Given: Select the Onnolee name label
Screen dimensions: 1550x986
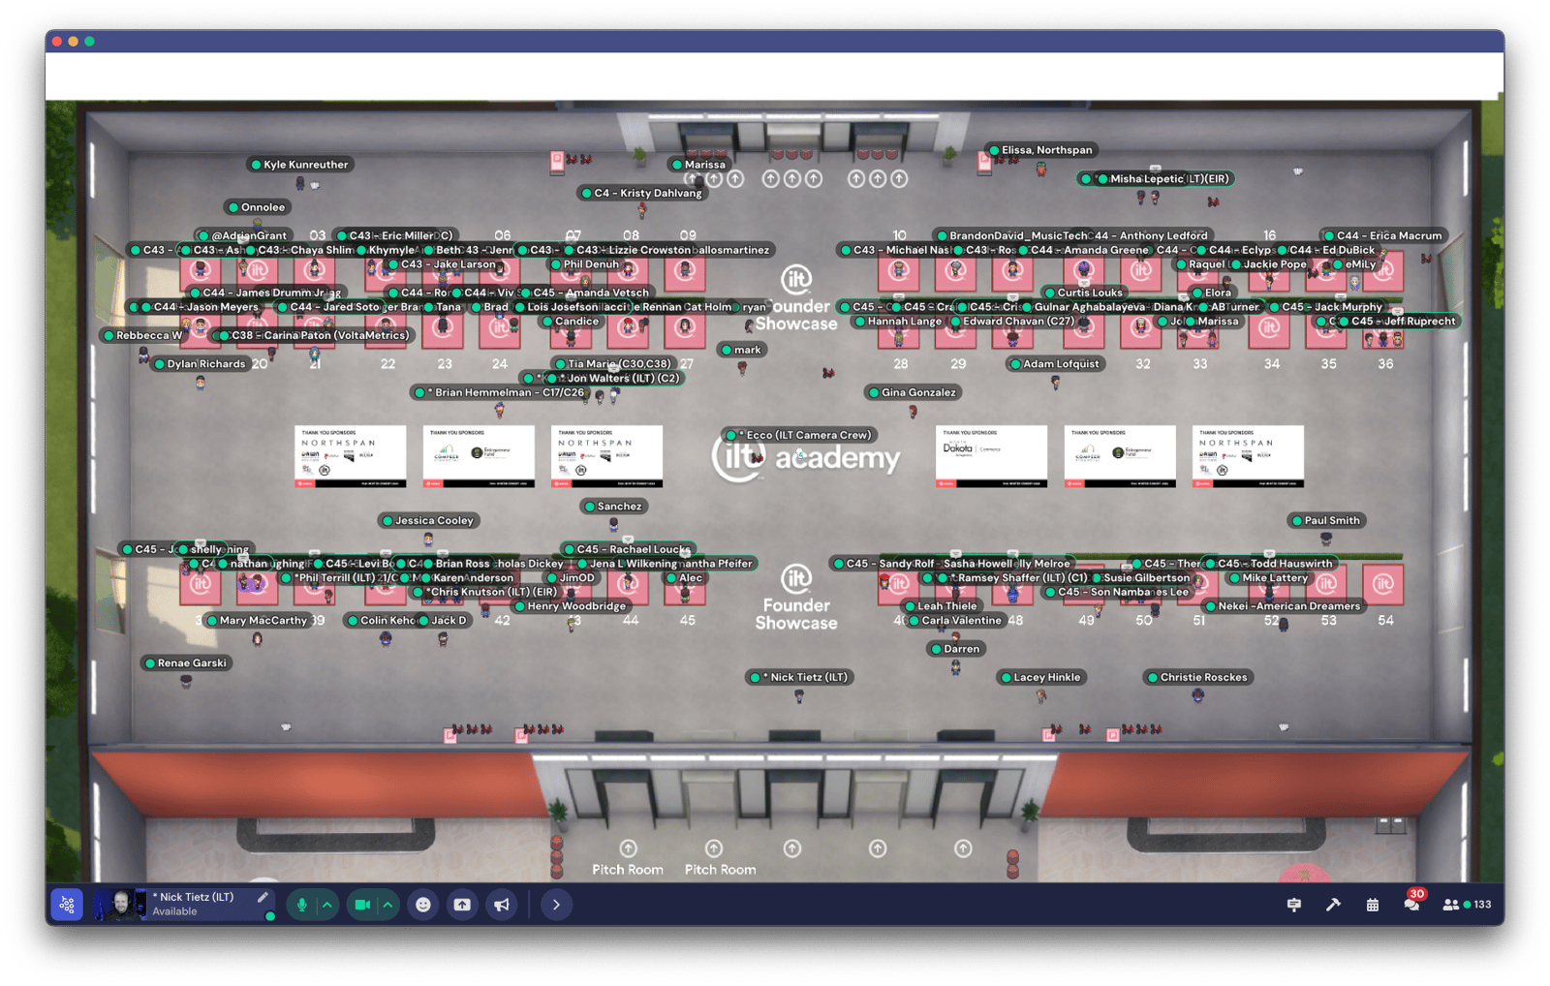Looking at the screenshot, I should [257, 207].
